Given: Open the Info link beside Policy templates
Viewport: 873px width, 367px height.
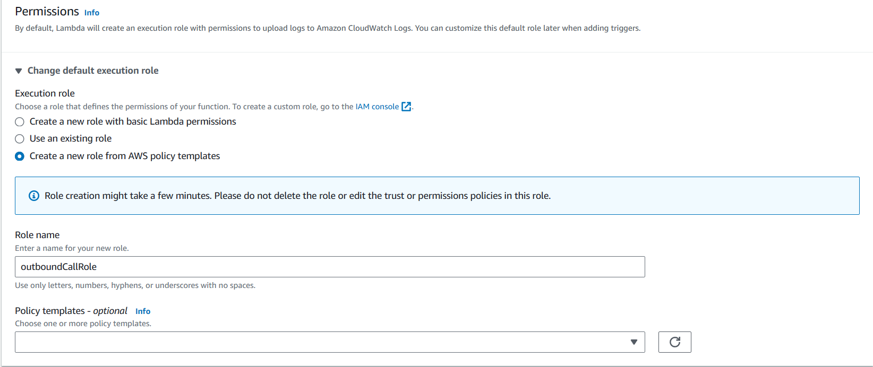Looking at the screenshot, I should pos(143,311).
